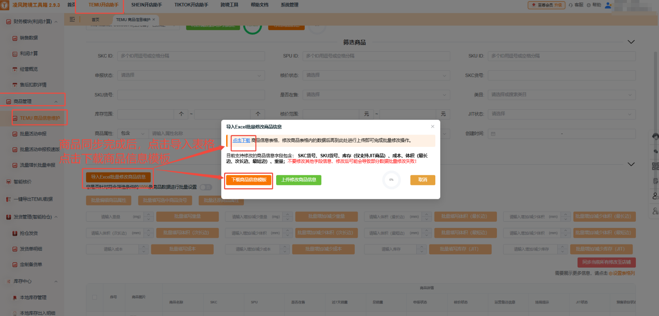This screenshot has width=659, height=316.
Task: Click 上传修改商品信息 green button
Action: pos(298,180)
